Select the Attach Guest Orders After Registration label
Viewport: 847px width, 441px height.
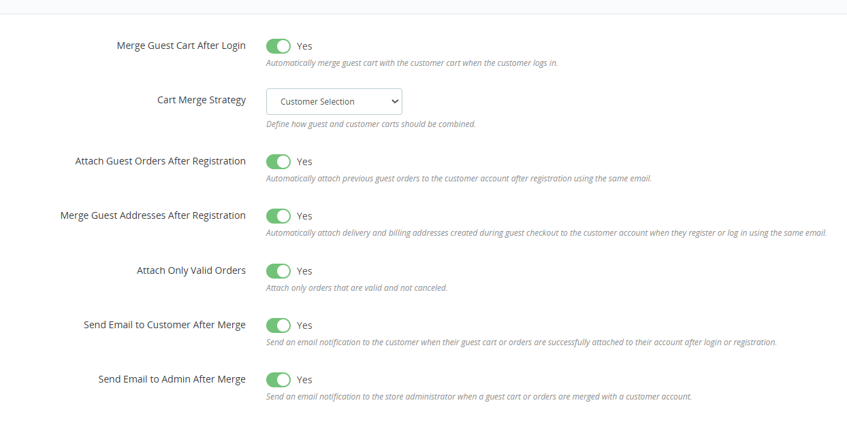click(161, 161)
